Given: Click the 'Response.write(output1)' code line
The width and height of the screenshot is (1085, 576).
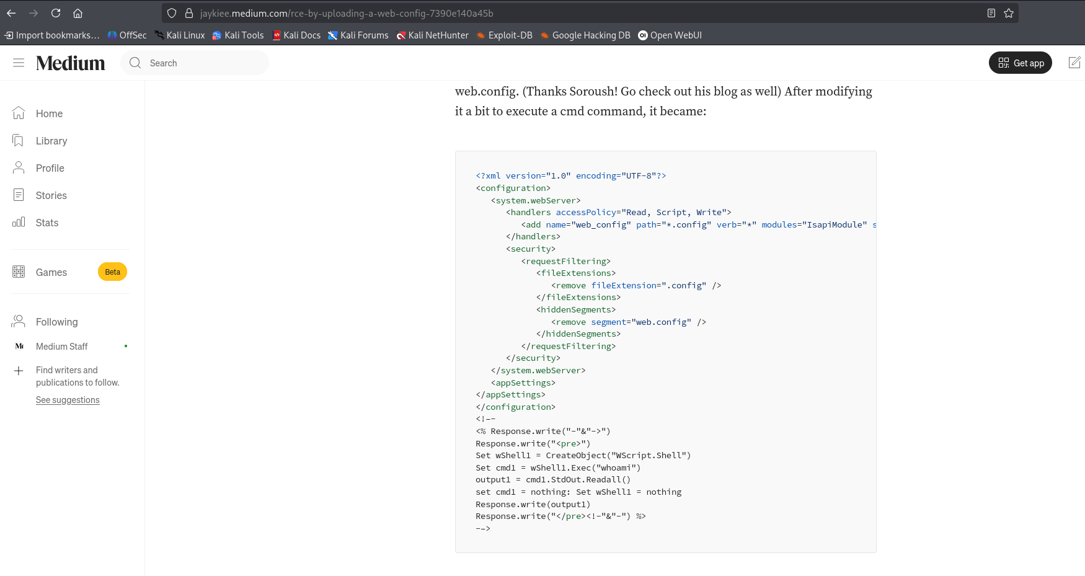Looking at the screenshot, I should (x=533, y=504).
